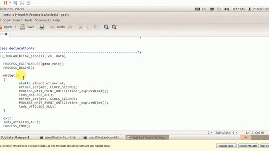Click the Find and Replace icon
Screen dimensions: 269x151
pyautogui.click(x=114, y=27)
